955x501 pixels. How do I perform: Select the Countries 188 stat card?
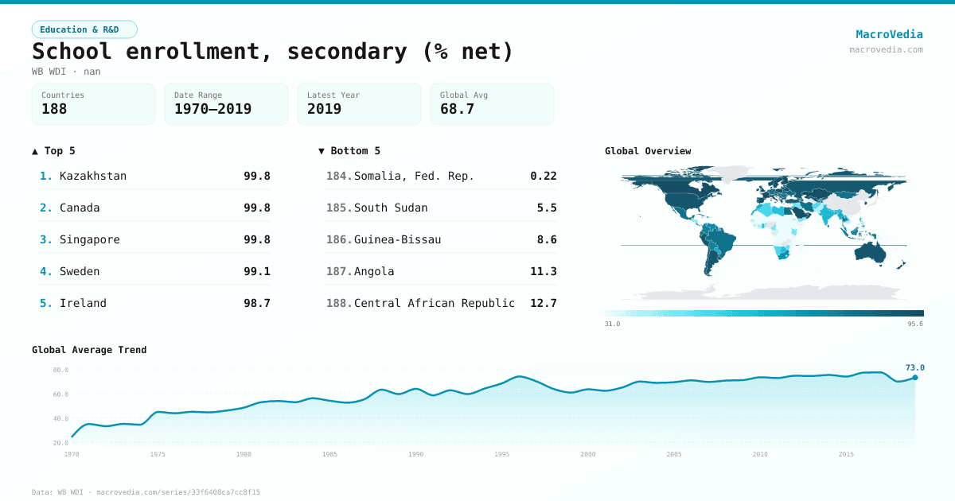93,104
